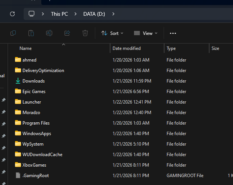Select the Epic Games folder

pyautogui.click(x=34, y=92)
